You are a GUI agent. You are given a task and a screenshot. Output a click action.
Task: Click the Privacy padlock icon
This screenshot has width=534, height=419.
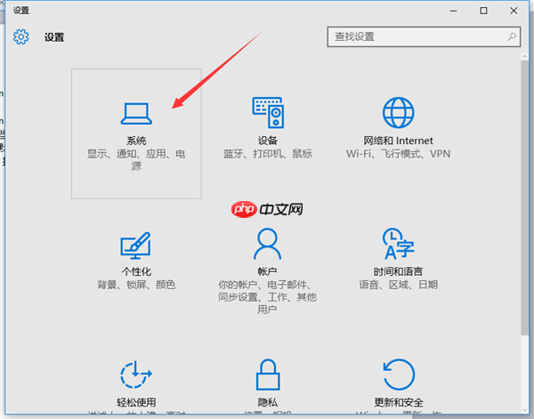267,374
